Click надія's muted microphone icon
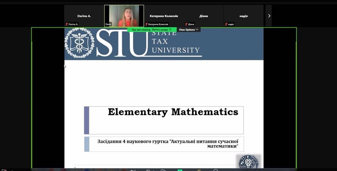This screenshot has height=171, width=337. [x=226, y=24]
